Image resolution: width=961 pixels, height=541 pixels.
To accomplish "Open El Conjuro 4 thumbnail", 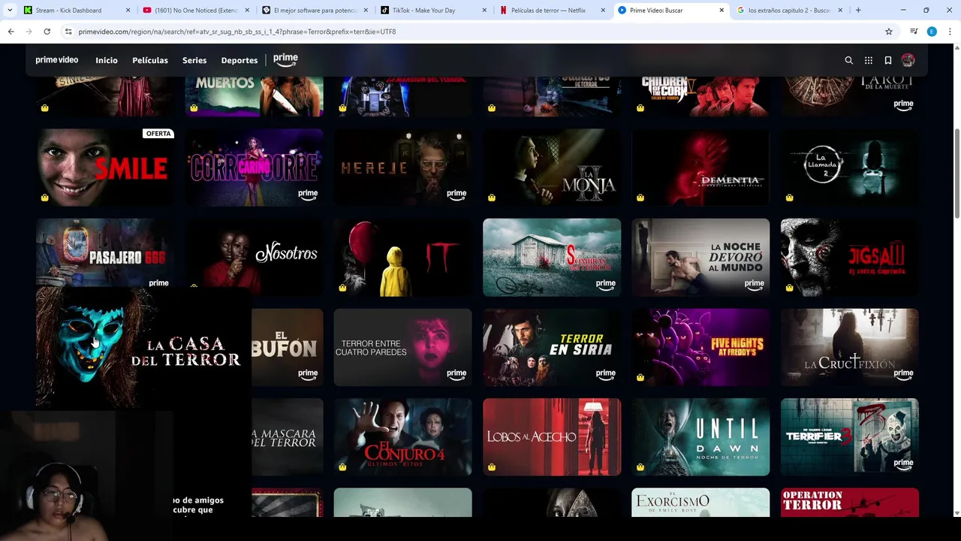I will click(403, 437).
